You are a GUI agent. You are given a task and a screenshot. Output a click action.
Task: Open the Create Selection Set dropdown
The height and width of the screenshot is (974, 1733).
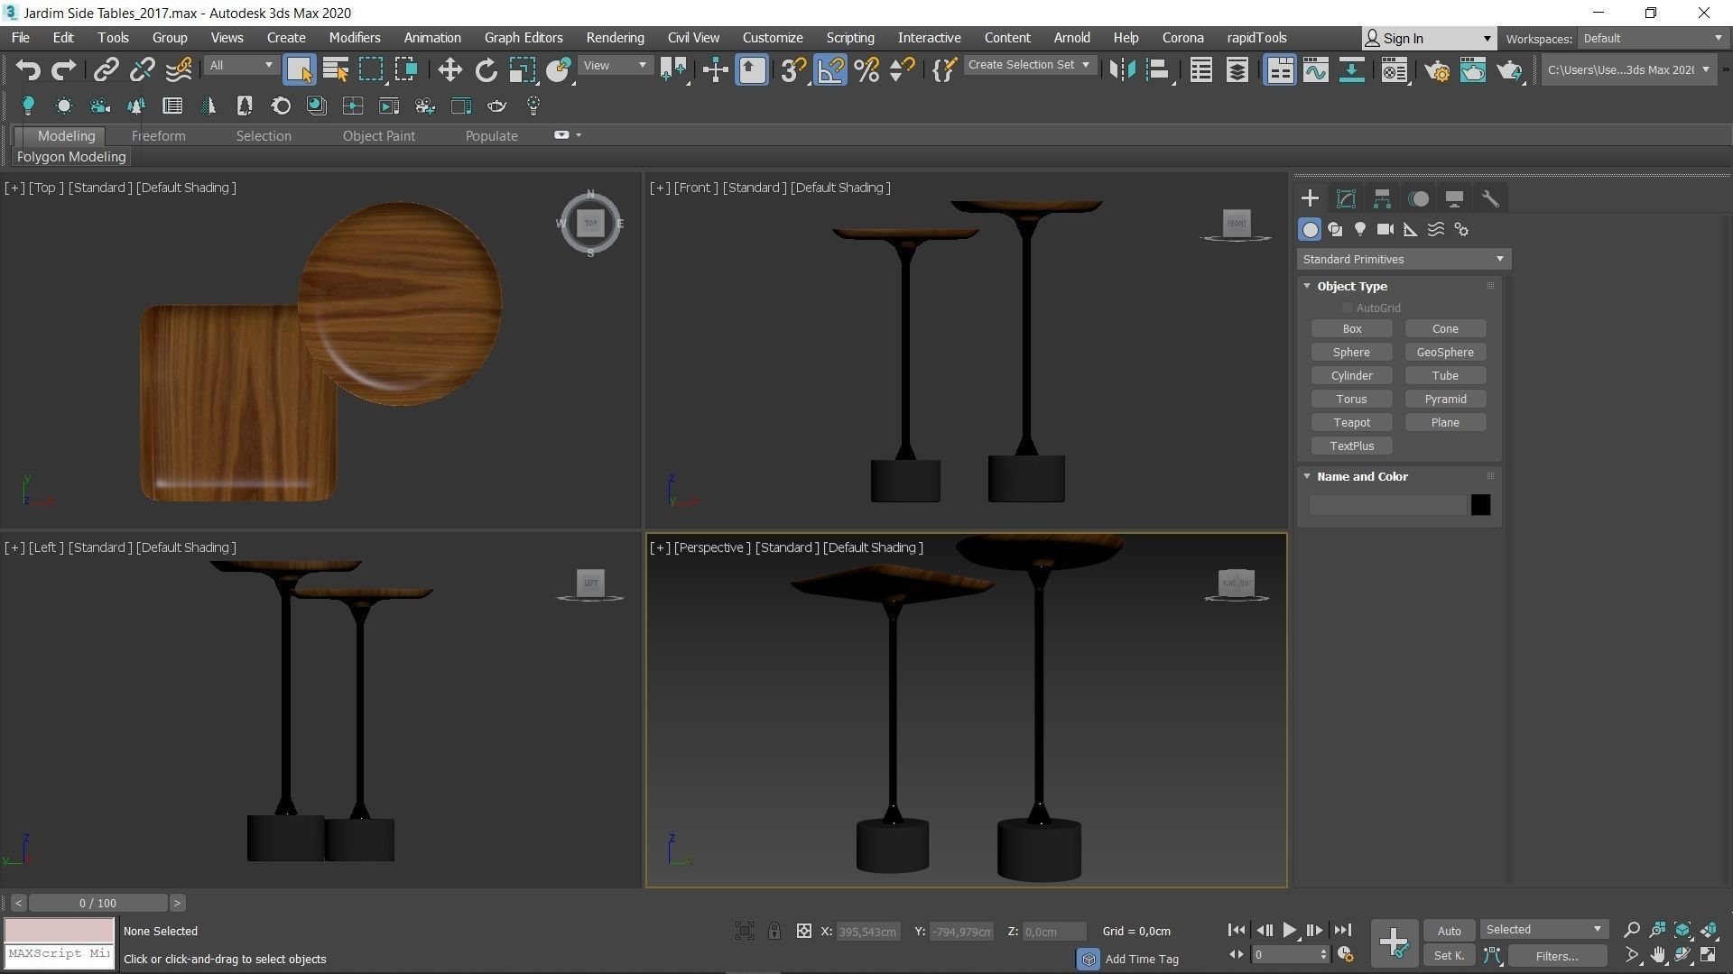1029,65
